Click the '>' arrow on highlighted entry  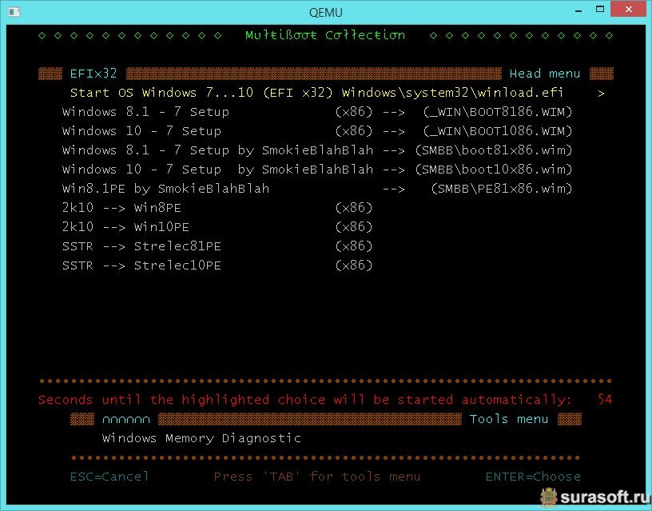pos(601,94)
